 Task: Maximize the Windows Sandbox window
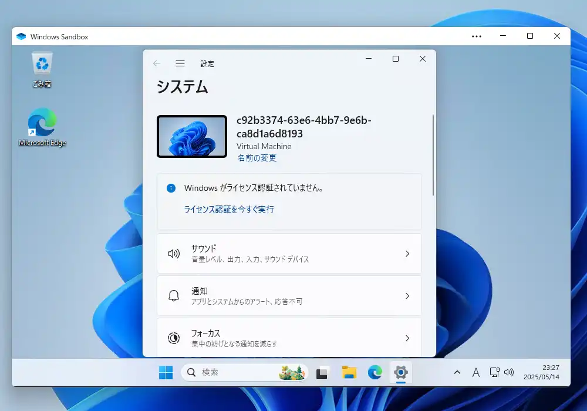tap(530, 36)
